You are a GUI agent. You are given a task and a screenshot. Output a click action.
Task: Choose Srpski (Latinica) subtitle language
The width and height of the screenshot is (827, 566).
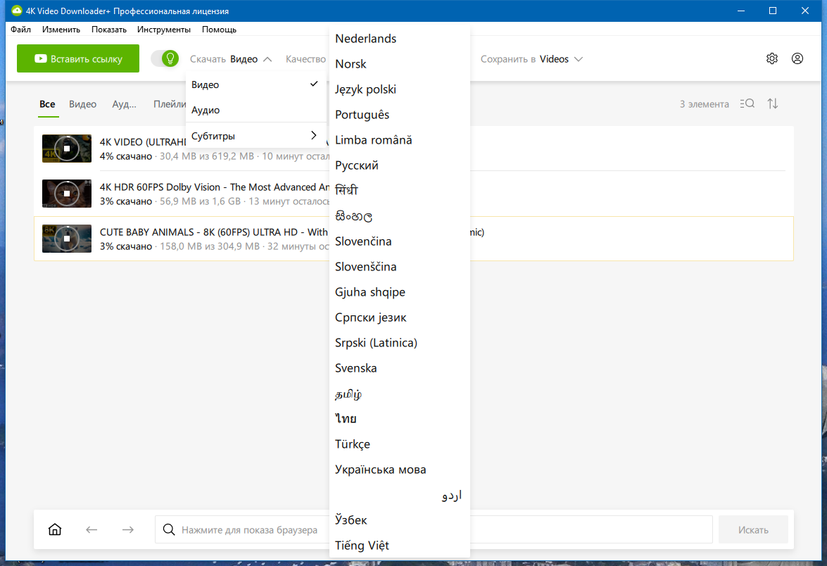tap(399, 343)
